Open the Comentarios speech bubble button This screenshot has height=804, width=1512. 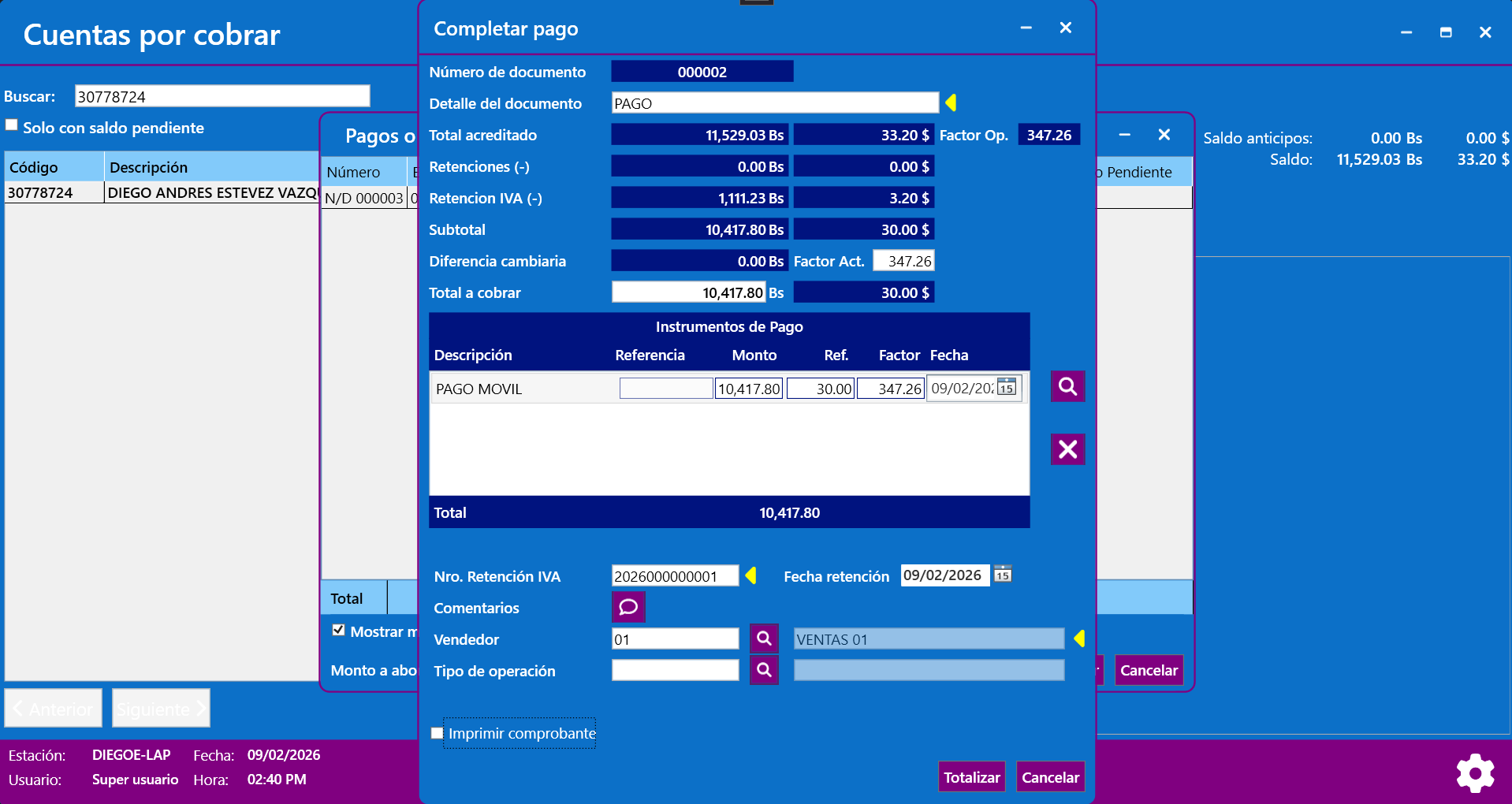[628, 607]
